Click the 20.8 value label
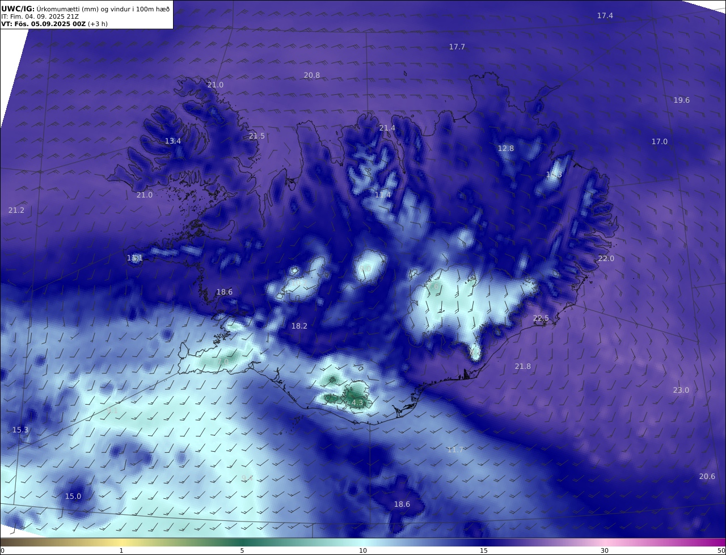This screenshot has width=726, height=555. click(x=312, y=75)
